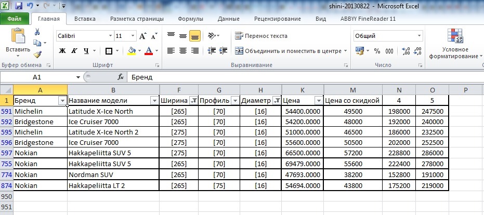
Task: Open the Число group dialog launcher
Action: click(x=420, y=65)
